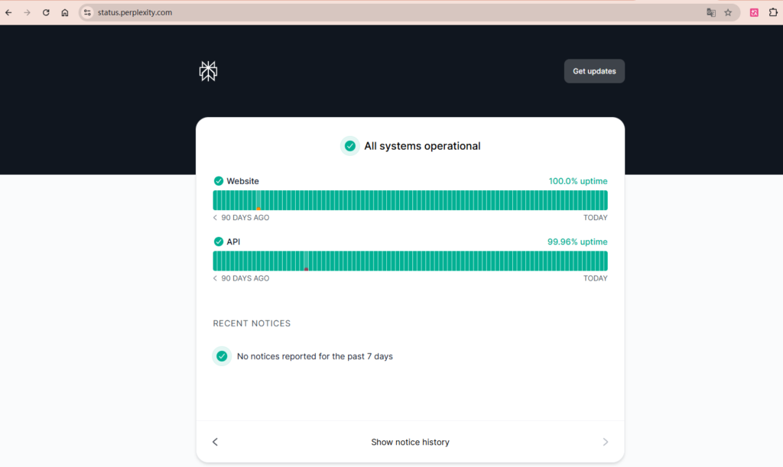Click the red incident marker on API bar

coord(306,268)
